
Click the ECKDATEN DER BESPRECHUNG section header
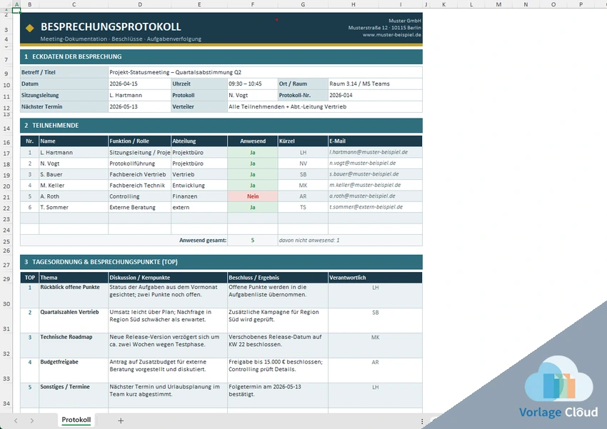click(221, 56)
